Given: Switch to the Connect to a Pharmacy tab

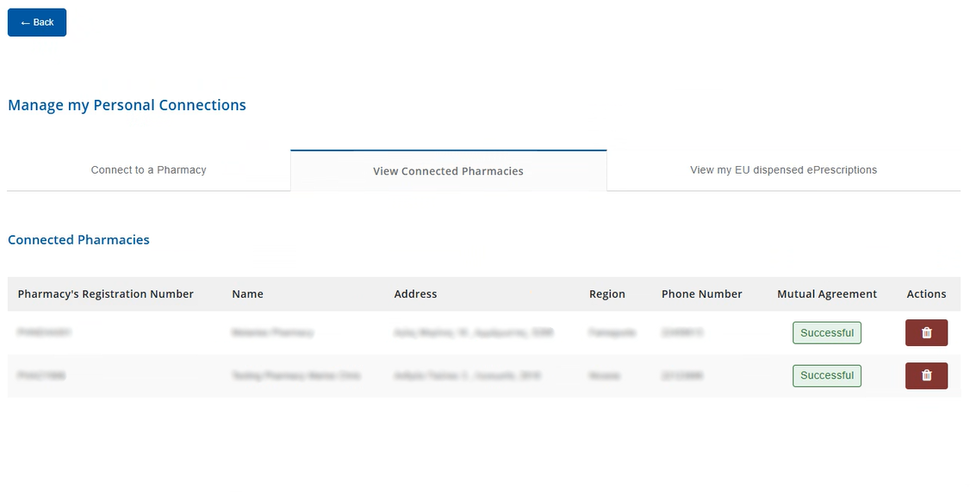Looking at the screenshot, I should click(x=149, y=170).
